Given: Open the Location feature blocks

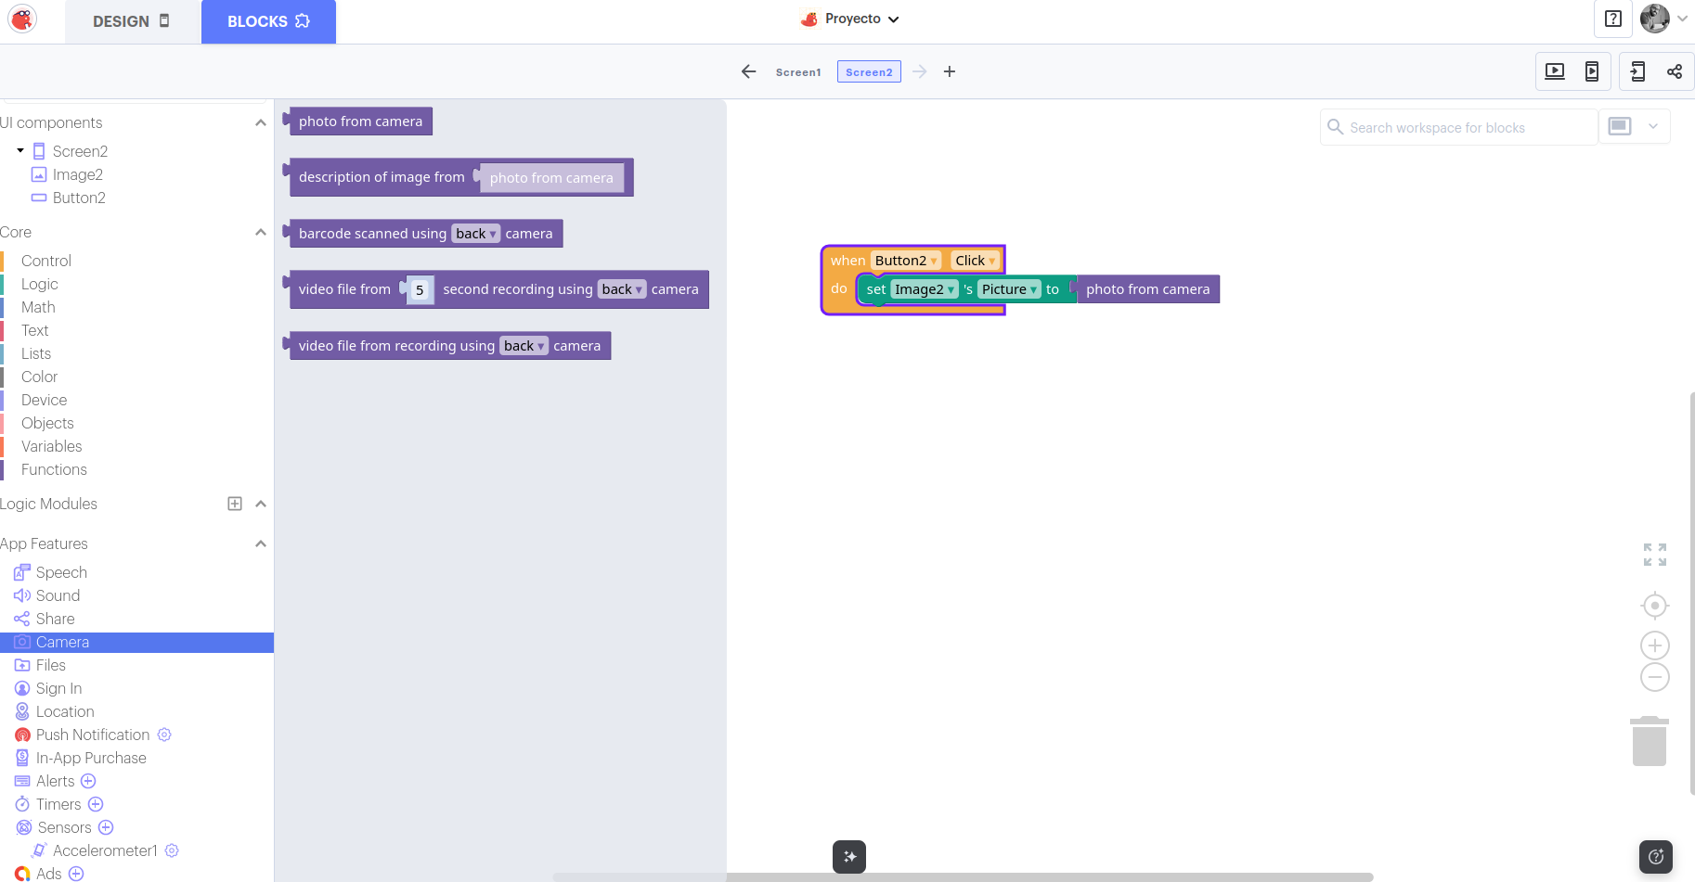Looking at the screenshot, I should click(65, 711).
